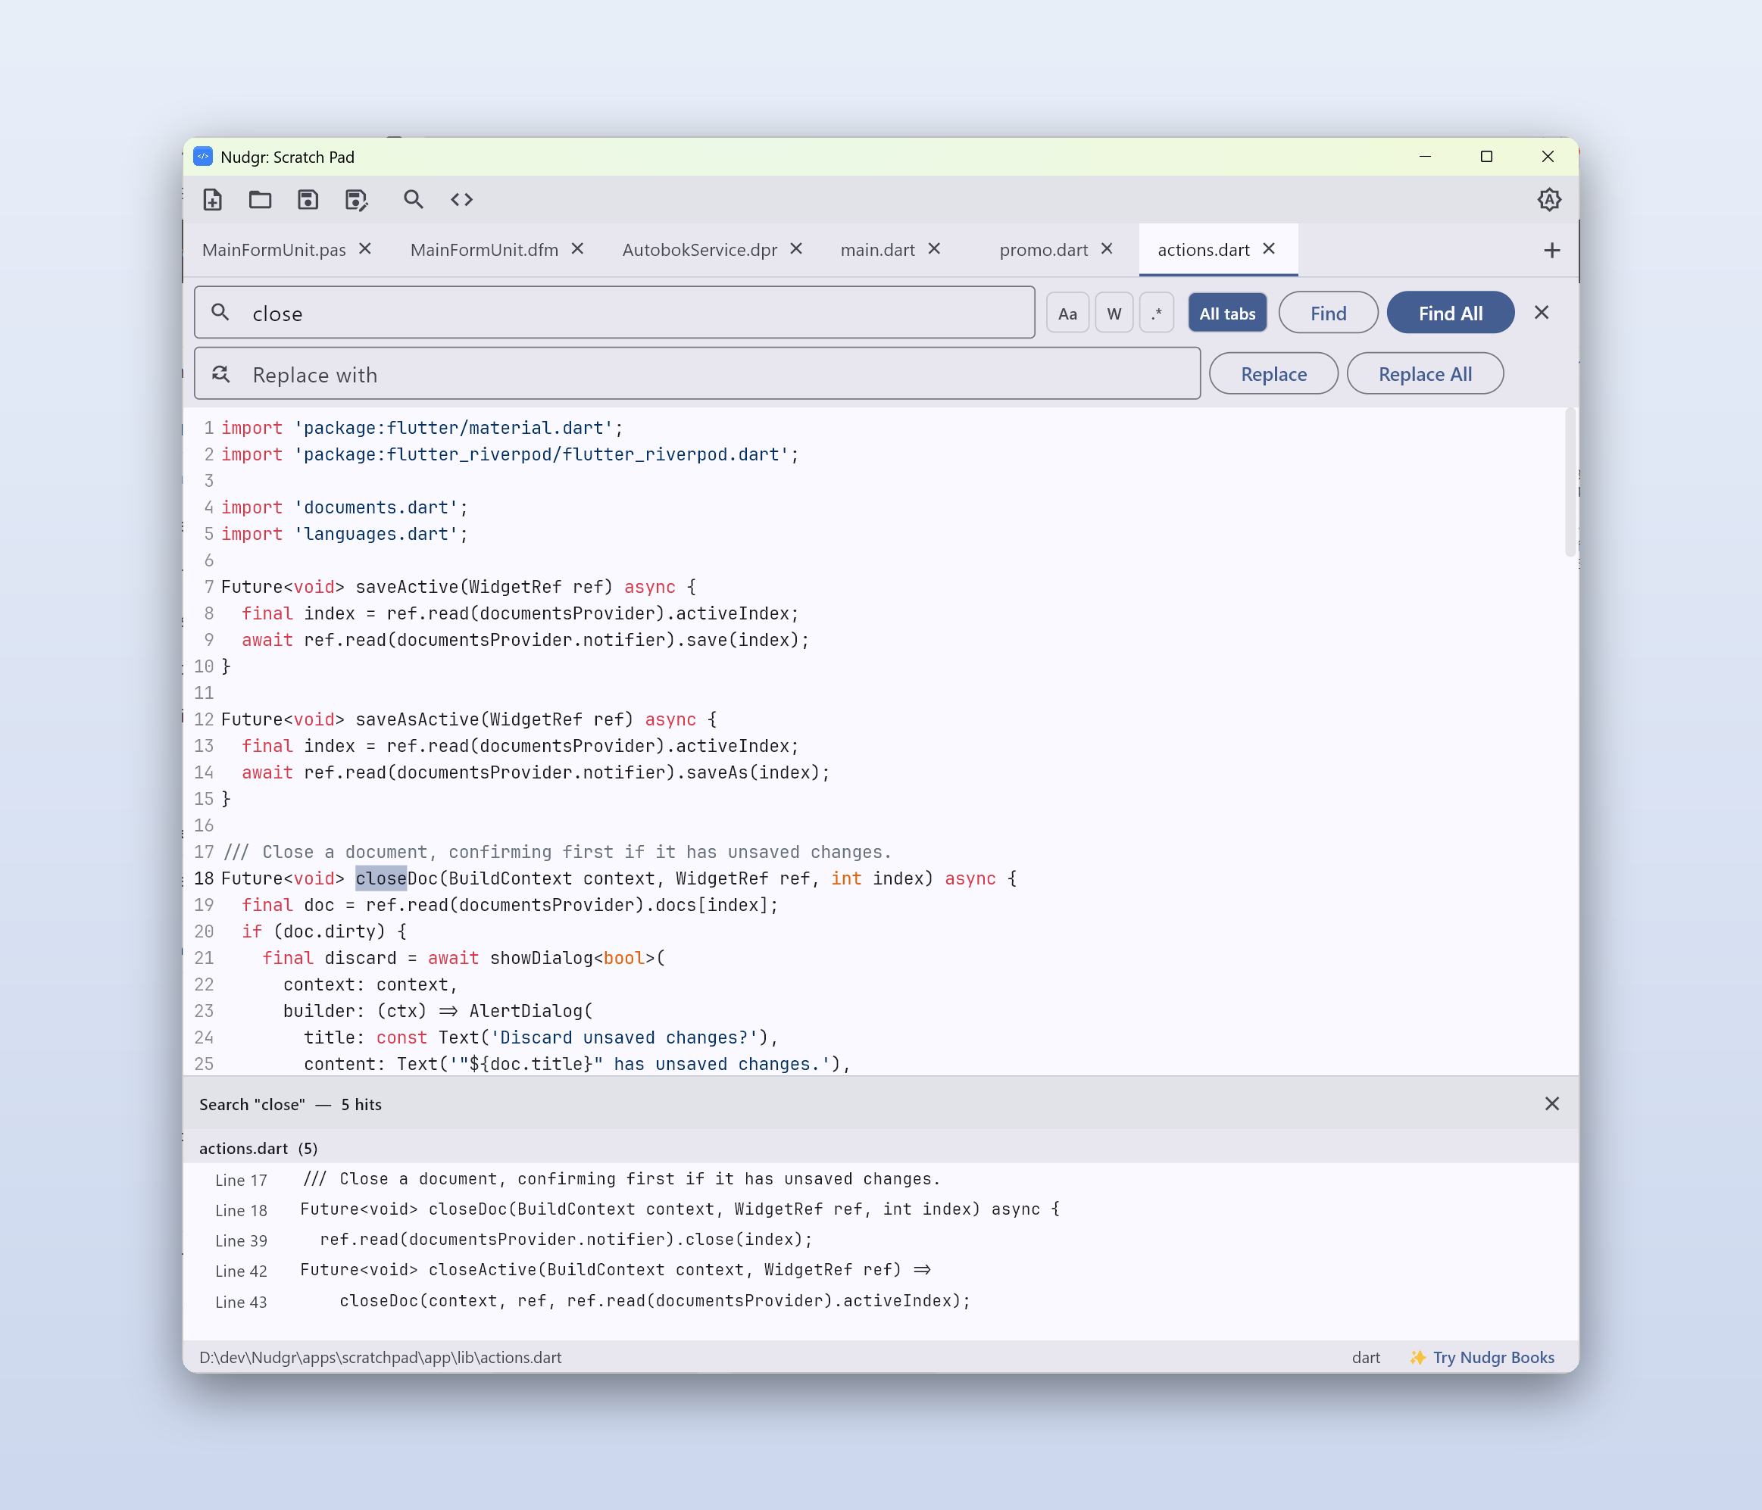Click the Find All button
1762x1510 pixels.
(1450, 313)
